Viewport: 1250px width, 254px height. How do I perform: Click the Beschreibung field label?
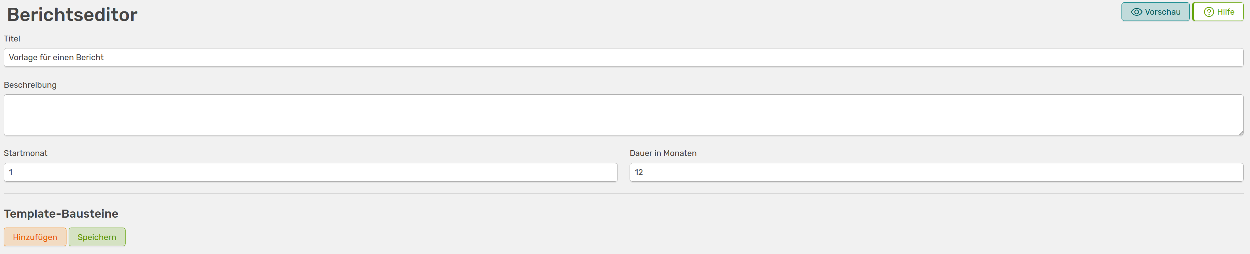coord(30,85)
